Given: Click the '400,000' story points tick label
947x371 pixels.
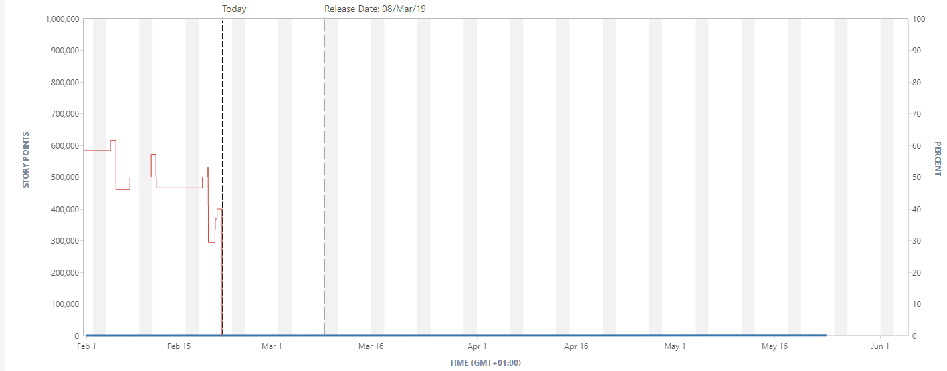Looking at the screenshot, I should click(64, 210).
